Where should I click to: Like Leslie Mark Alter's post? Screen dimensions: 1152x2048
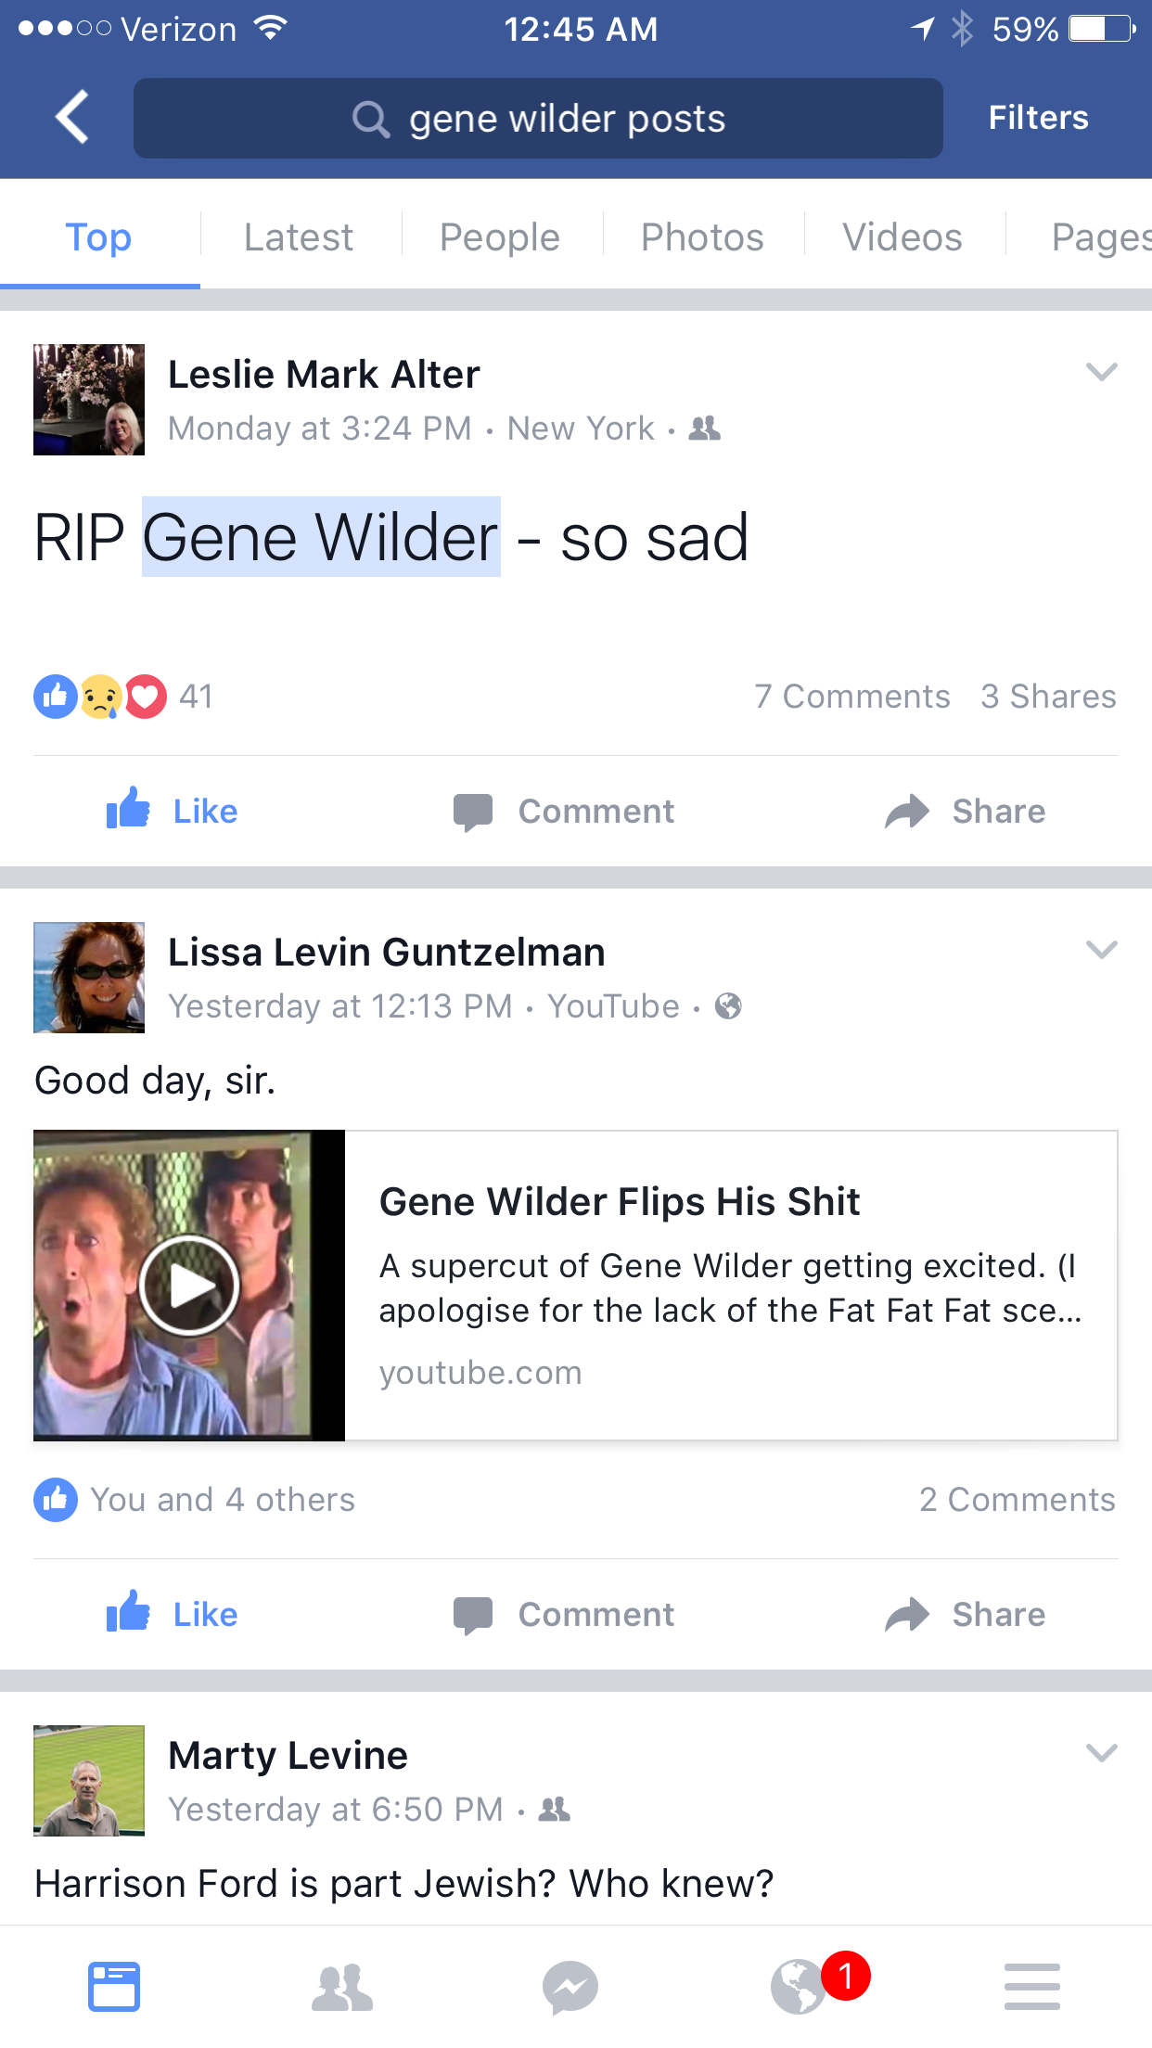[173, 812]
